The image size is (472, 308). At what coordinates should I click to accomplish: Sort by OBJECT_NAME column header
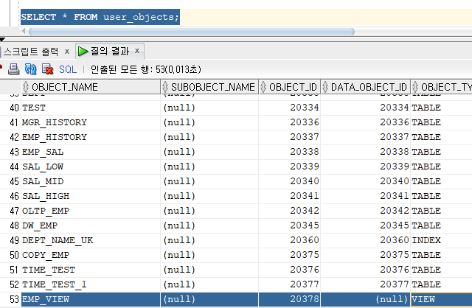[x=91, y=87]
